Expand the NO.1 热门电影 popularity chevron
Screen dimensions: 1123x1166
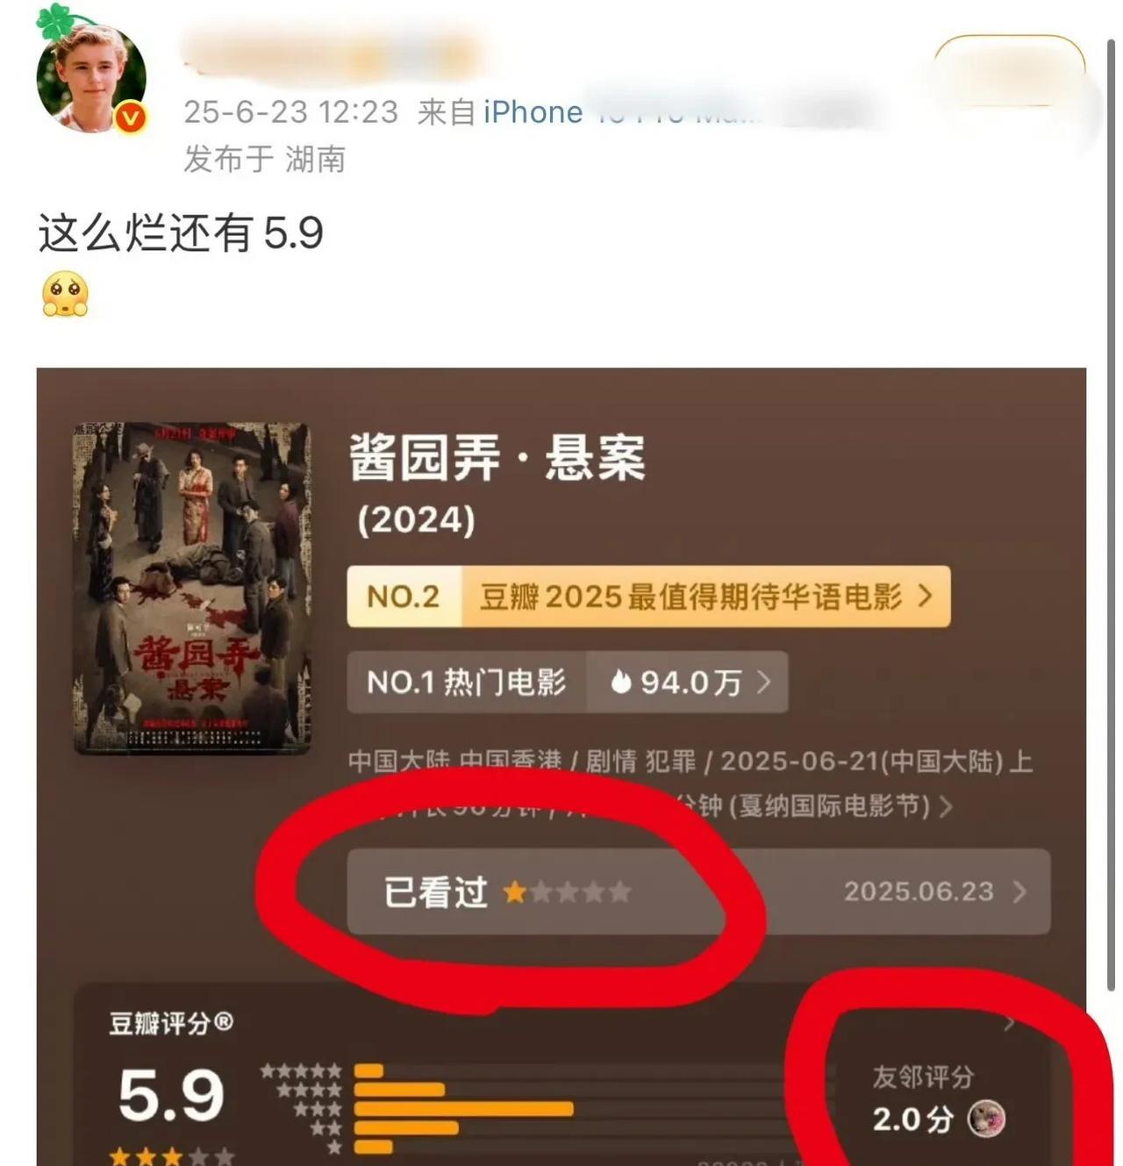(763, 682)
